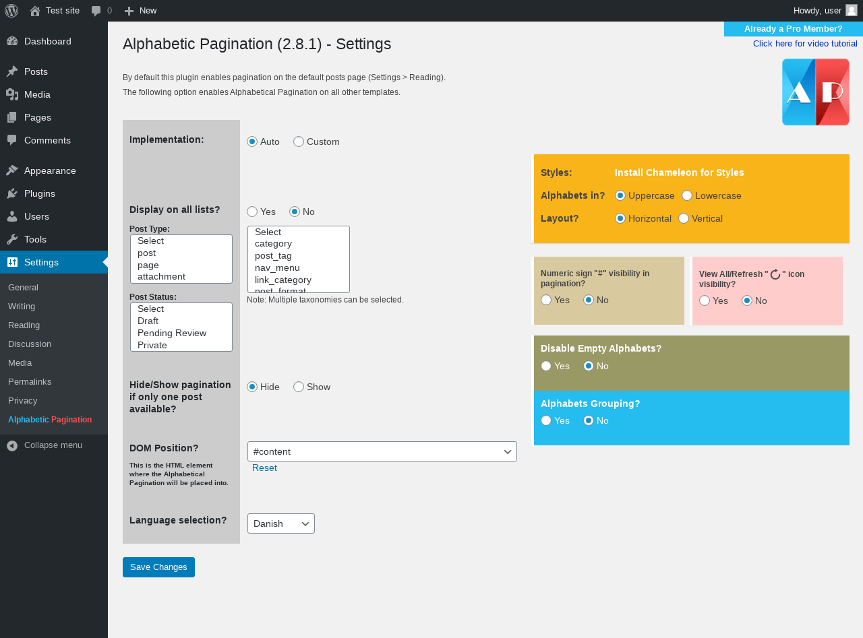
Task: Click the Appearance paintbrush icon
Action: pyautogui.click(x=12, y=170)
